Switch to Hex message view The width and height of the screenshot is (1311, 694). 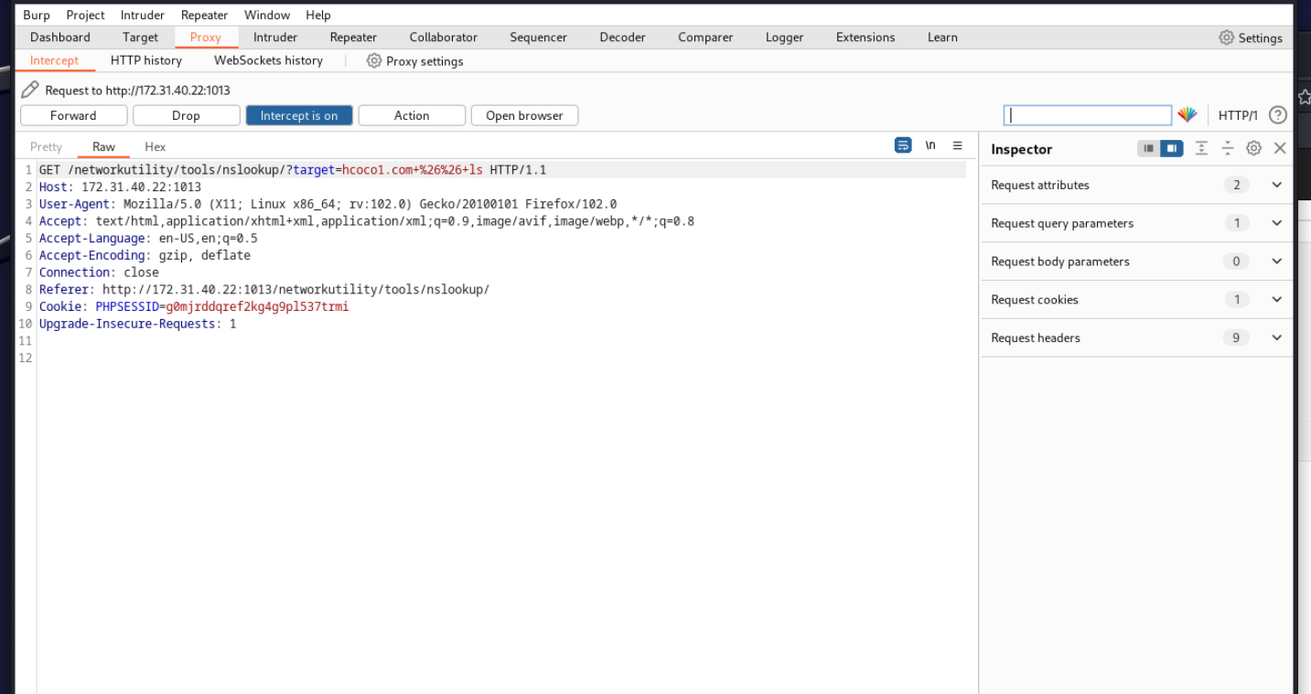click(x=156, y=146)
